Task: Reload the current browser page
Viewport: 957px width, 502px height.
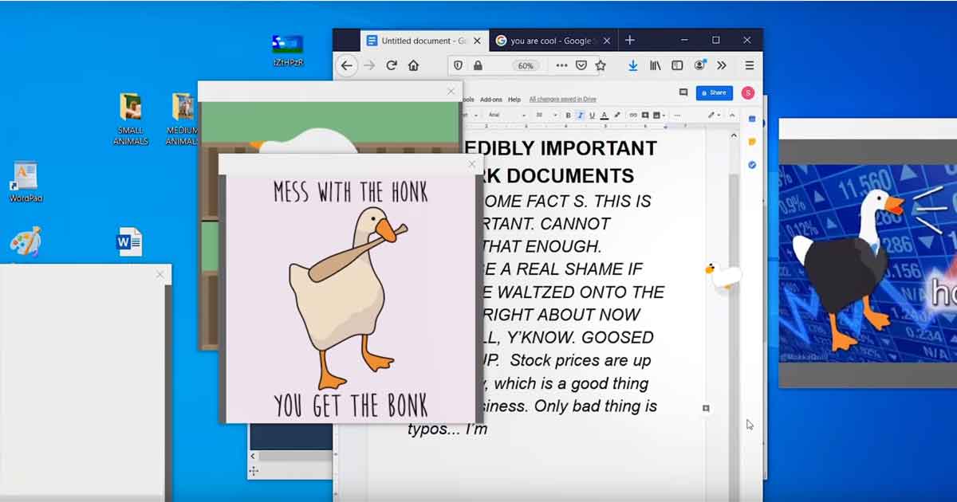Action: pyautogui.click(x=390, y=65)
